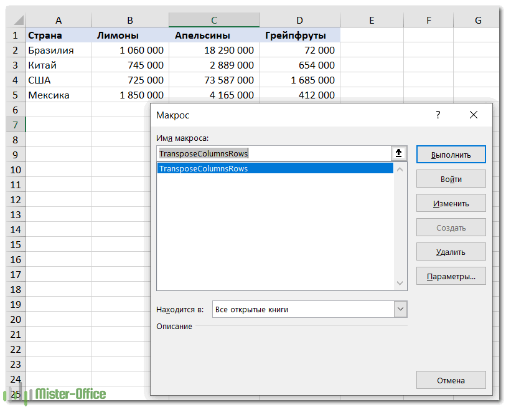Close the Макрос dialog with X

pyautogui.click(x=474, y=115)
